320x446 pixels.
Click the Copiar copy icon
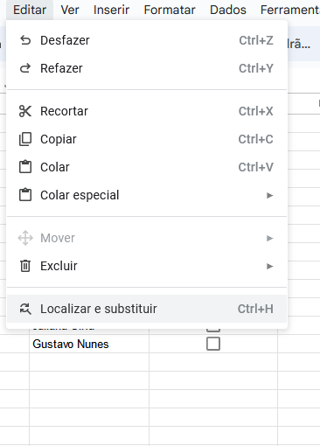[x=25, y=139]
